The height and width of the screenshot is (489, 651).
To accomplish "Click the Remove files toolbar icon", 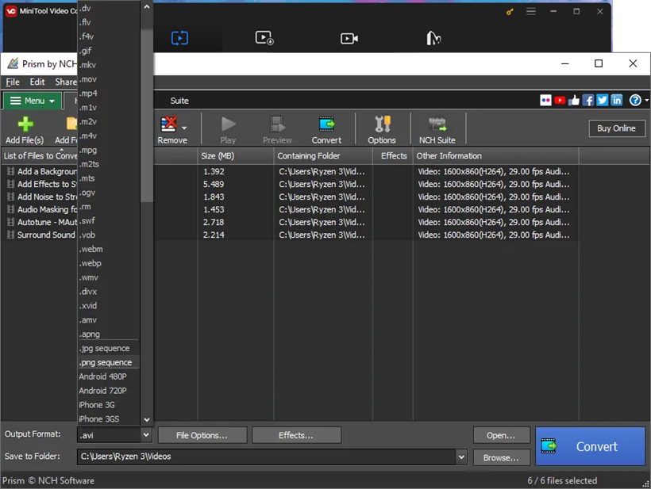I will (x=169, y=124).
